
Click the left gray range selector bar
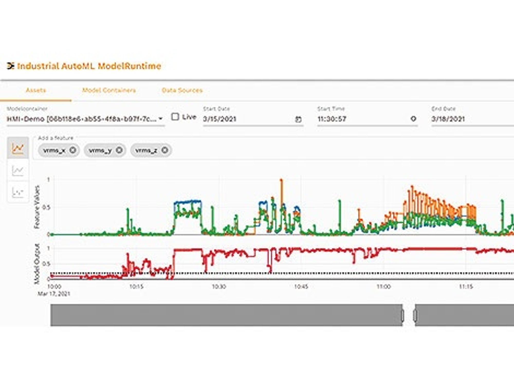(226, 315)
